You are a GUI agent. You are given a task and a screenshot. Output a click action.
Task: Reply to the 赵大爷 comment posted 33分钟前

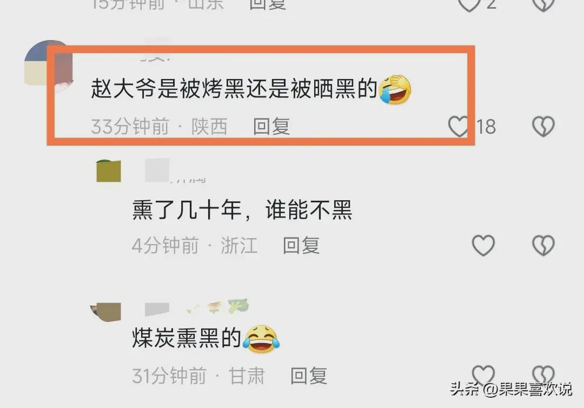coord(271,127)
